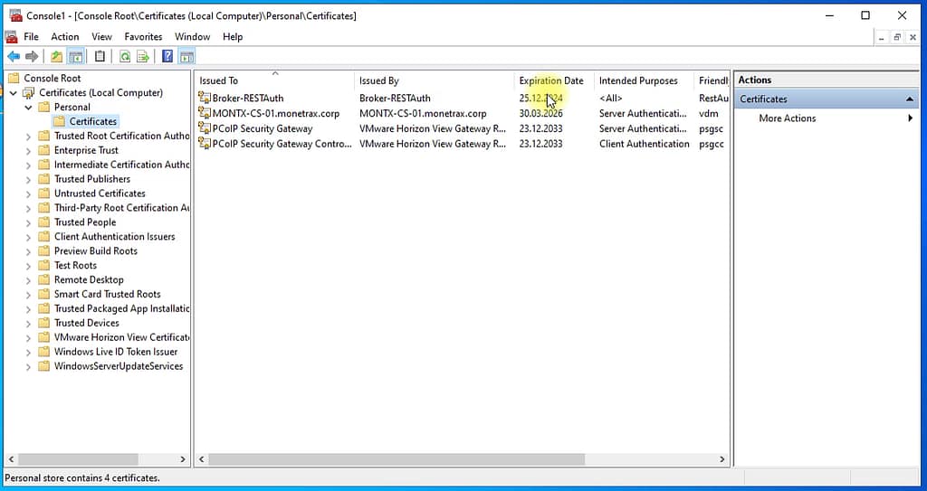Click the Export List toolbar icon

(x=143, y=57)
